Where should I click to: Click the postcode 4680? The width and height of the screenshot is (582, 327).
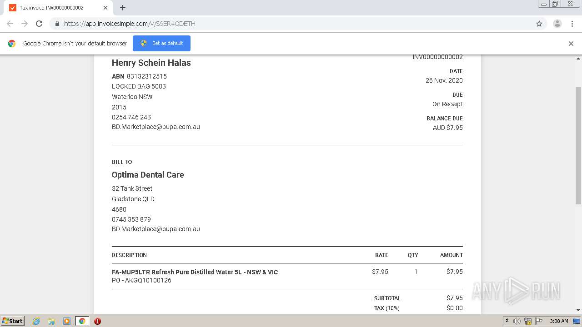tap(119, 209)
